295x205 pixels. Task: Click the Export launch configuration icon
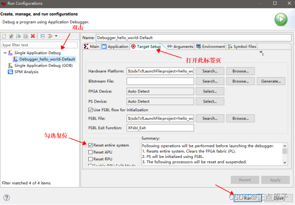[x=18, y=36]
